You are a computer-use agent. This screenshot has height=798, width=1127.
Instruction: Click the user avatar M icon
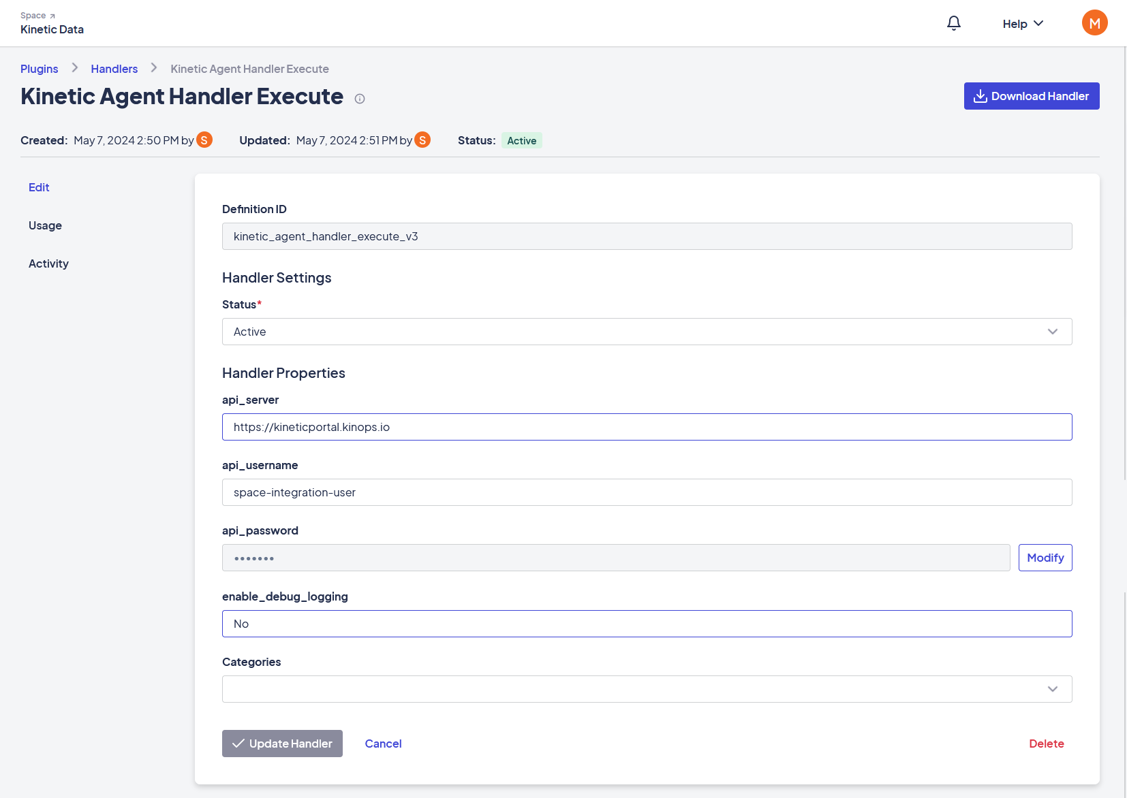(x=1094, y=22)
